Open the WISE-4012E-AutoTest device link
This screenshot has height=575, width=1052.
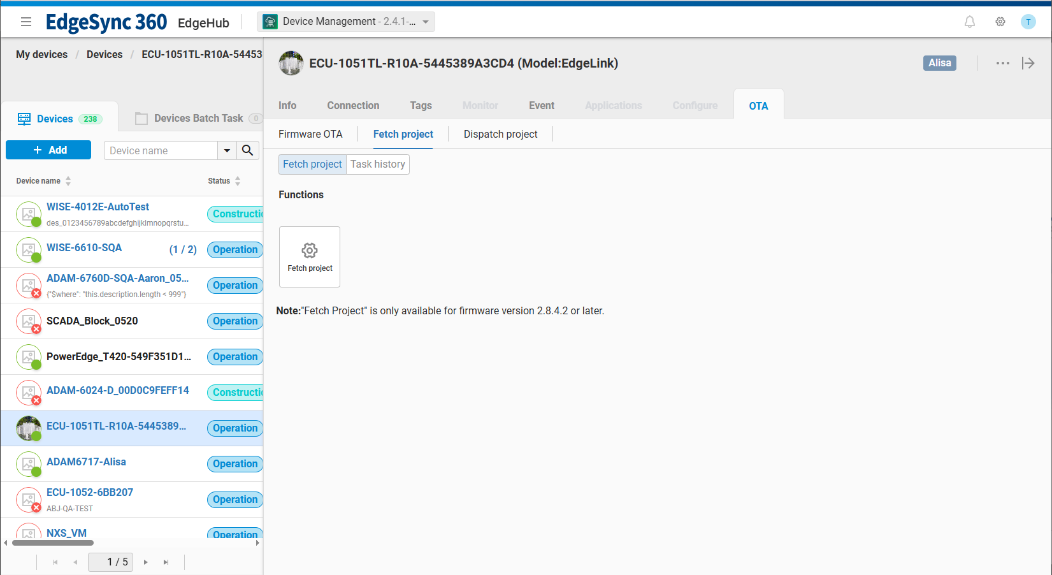click(97, 207)
